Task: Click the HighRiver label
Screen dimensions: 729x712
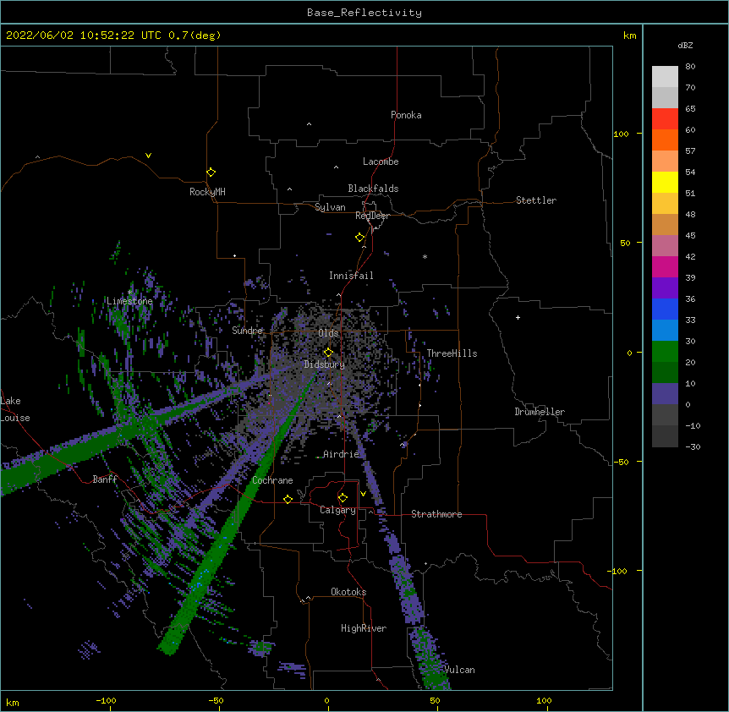Action: [364, 628]
